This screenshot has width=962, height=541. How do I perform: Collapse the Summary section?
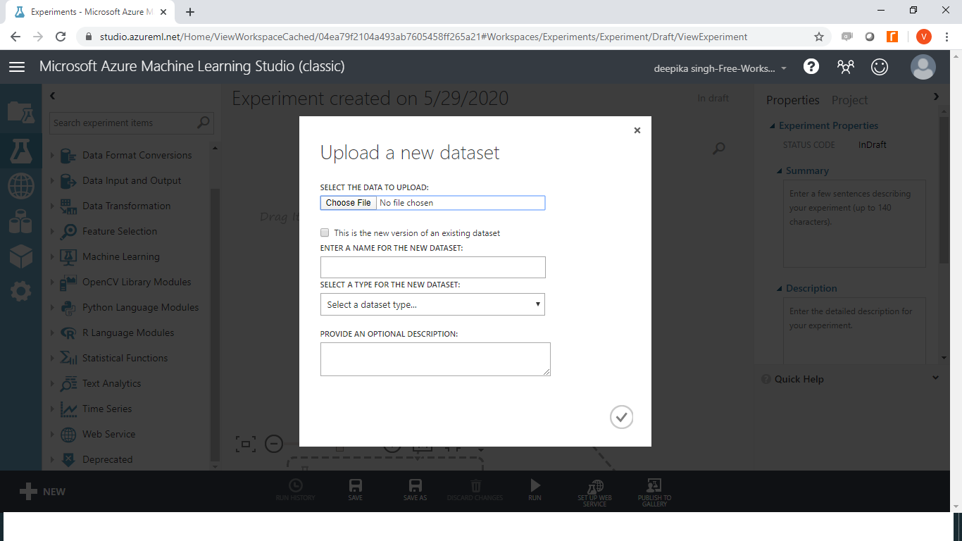point(780,171)
